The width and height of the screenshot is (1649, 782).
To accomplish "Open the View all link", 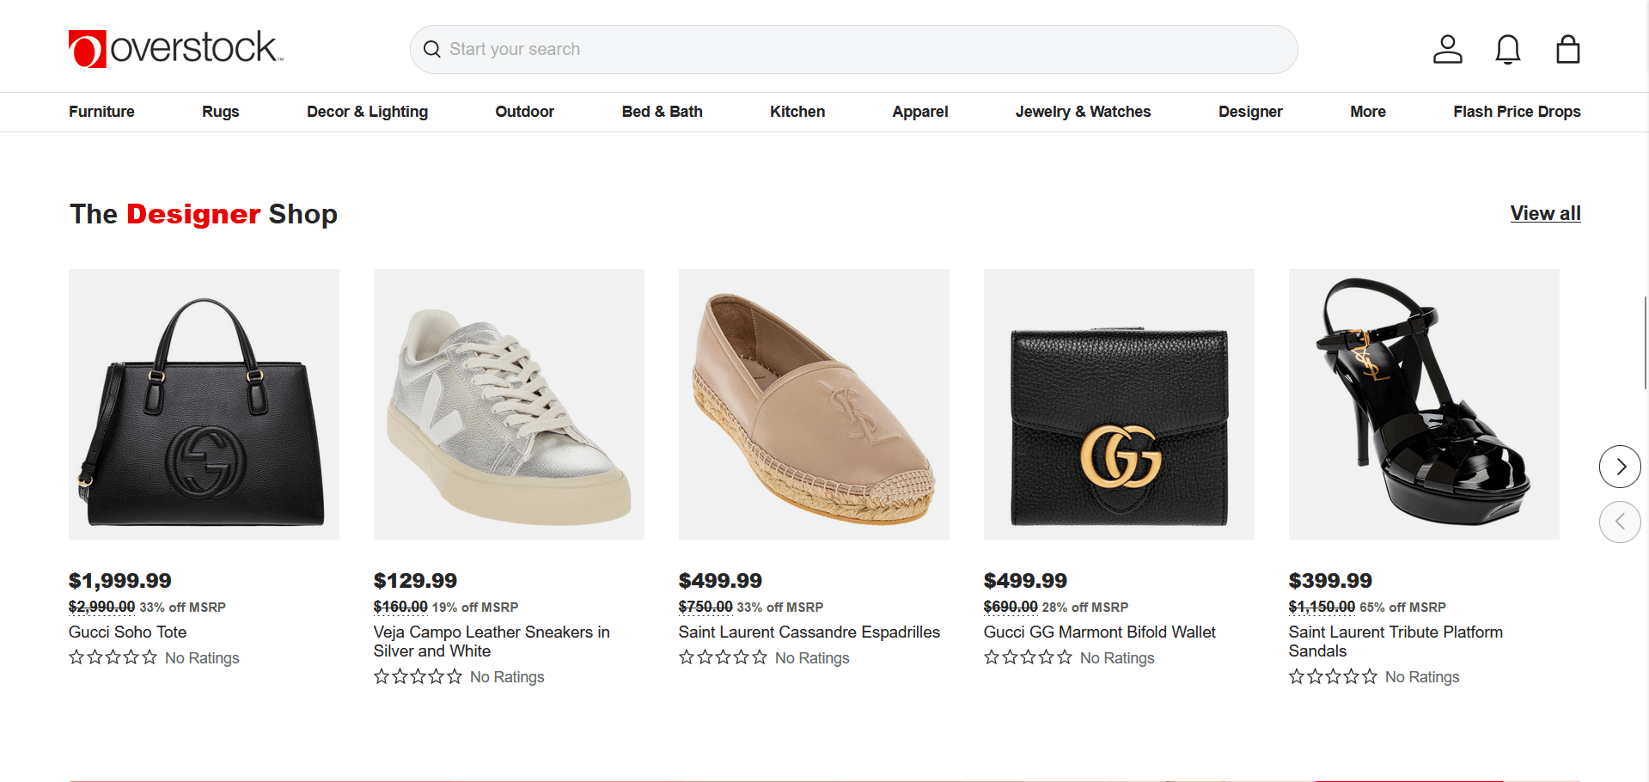I will click(1545, 213).
